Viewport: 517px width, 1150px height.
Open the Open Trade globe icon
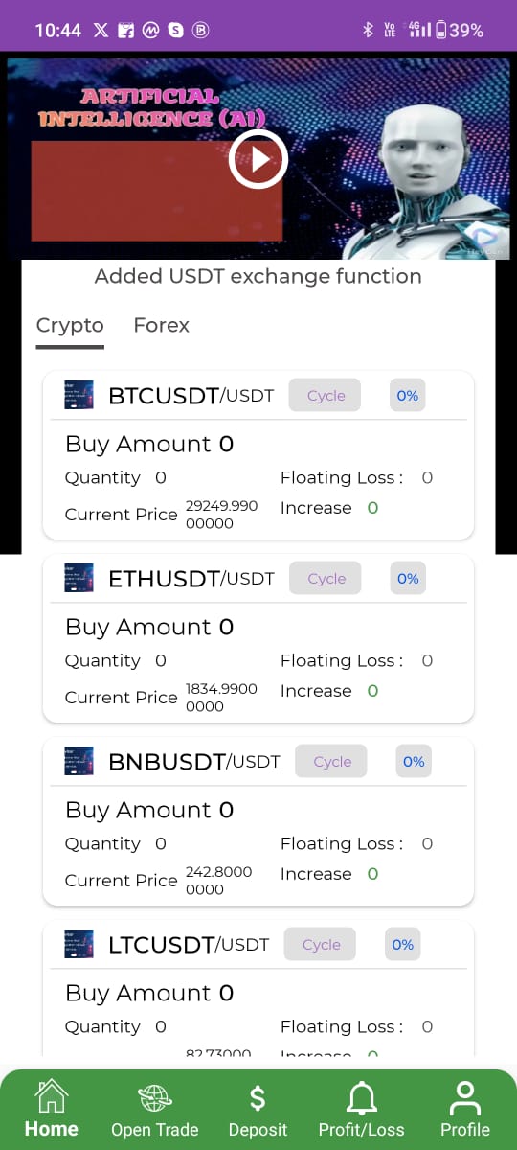click(154, 1097)
